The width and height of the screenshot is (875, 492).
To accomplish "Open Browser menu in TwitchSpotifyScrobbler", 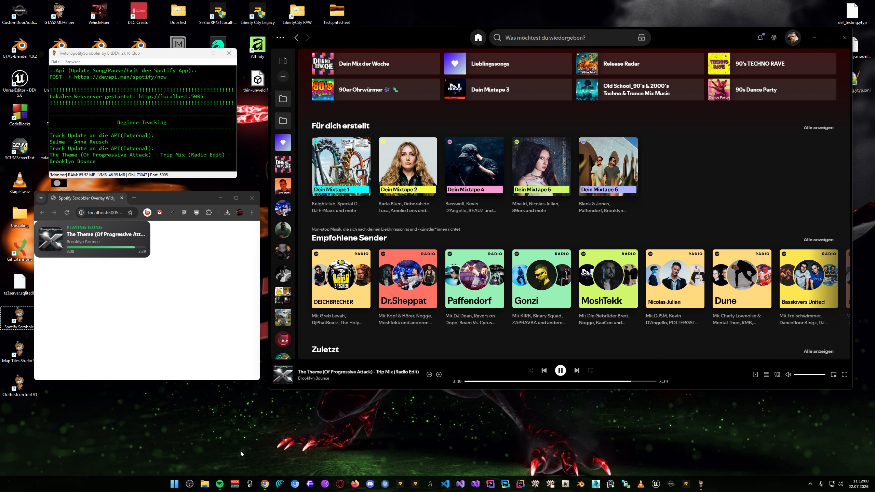I will tap(72, 62).
